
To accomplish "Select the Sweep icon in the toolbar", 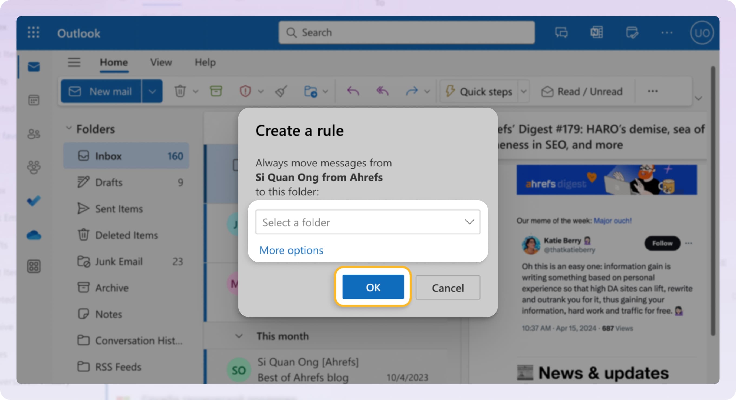I will coord(281,91).
